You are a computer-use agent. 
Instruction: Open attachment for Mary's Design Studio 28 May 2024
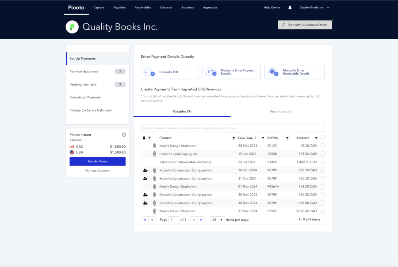tap(155, 146)
